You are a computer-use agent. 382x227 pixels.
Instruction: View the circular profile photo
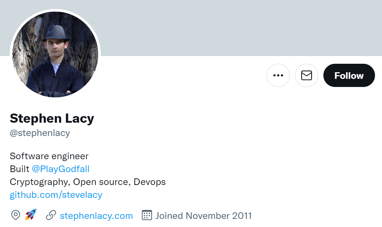(x=55, y=54)
